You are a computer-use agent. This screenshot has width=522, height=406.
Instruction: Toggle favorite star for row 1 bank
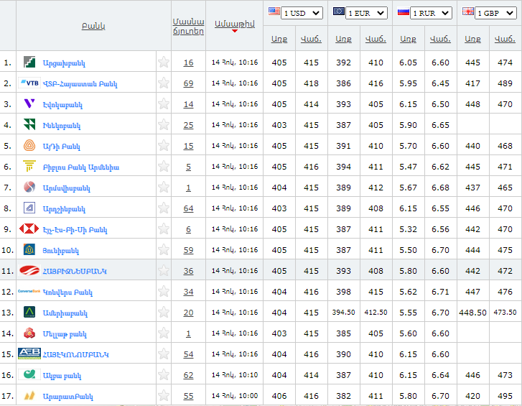(164, 63)
